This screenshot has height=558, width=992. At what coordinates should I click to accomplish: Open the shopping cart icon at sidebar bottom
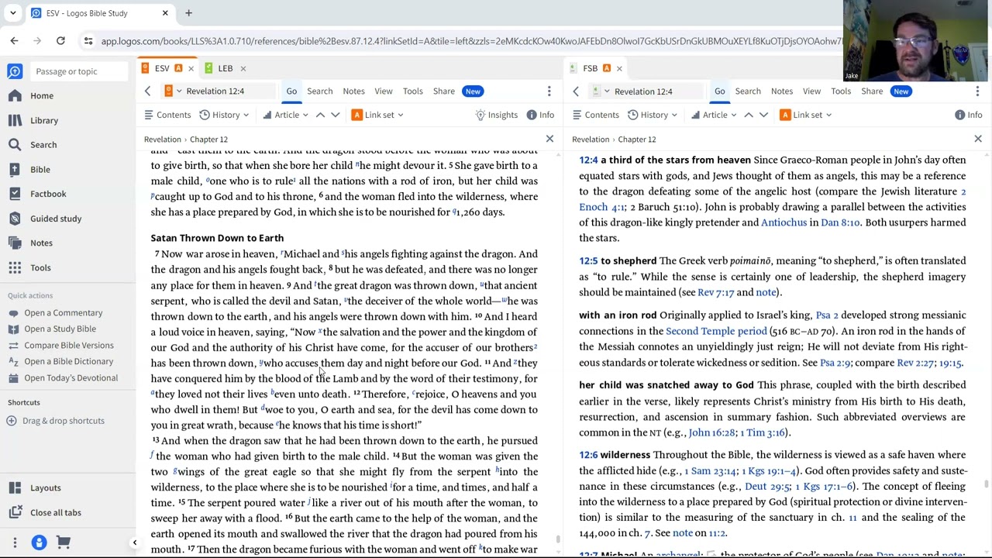[64, 542]
